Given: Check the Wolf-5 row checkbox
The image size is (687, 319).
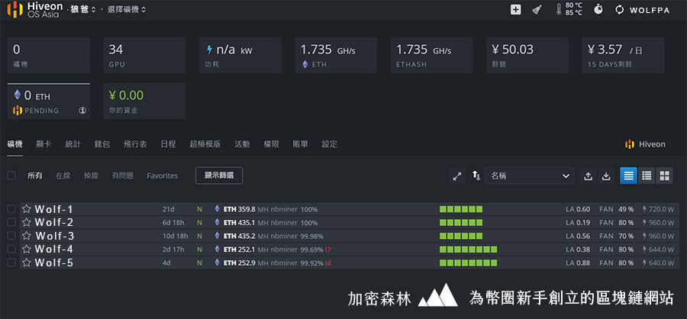Looking at the screenshot, I should click(x=11, y=263).
